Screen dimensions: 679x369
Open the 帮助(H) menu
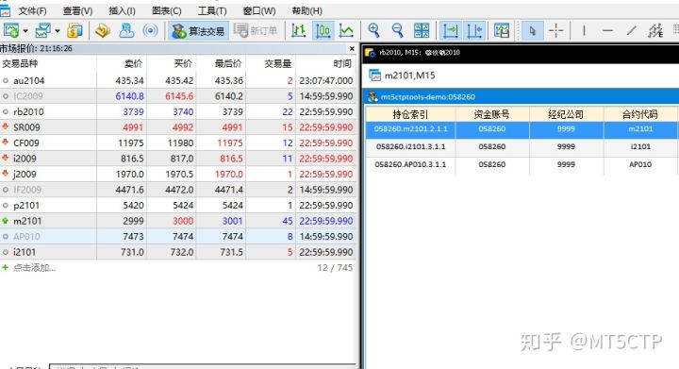point(306,10)
